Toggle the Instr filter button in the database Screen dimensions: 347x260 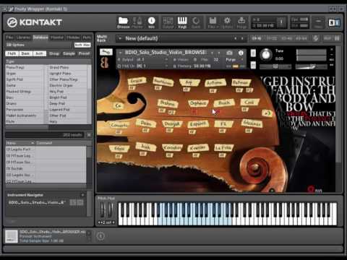coord(39,53)
